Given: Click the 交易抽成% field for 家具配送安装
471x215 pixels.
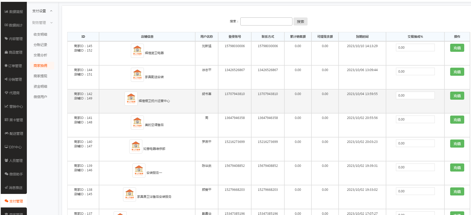Looking at the screenshot, I should click(x=415, y=72).
